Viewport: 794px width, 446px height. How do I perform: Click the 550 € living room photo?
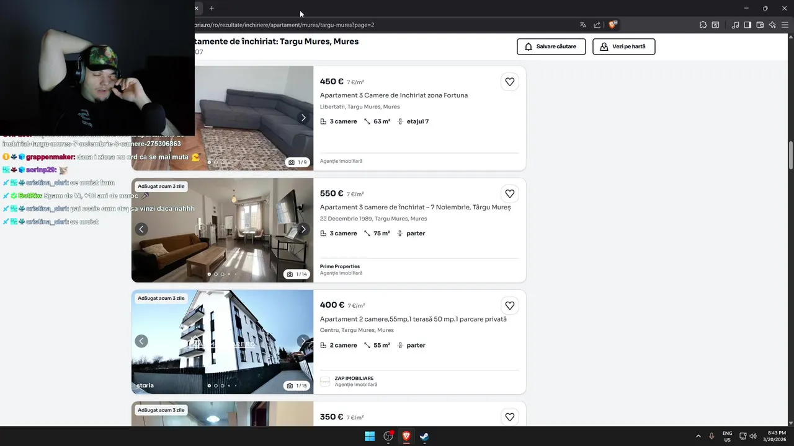(x=222, y=230)
